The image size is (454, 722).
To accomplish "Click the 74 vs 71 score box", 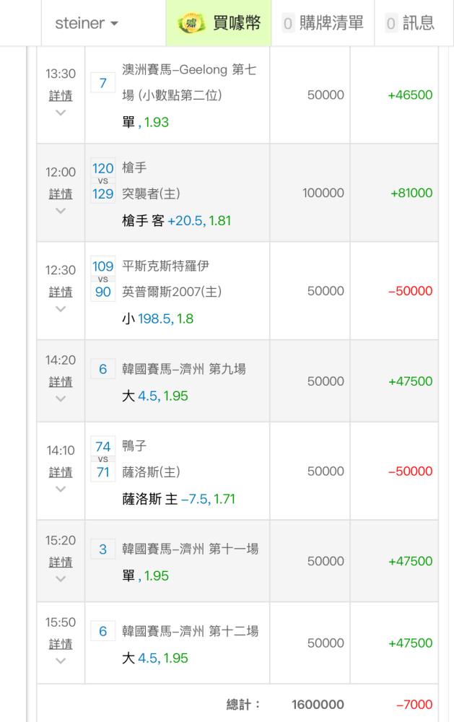I will 103,459.
